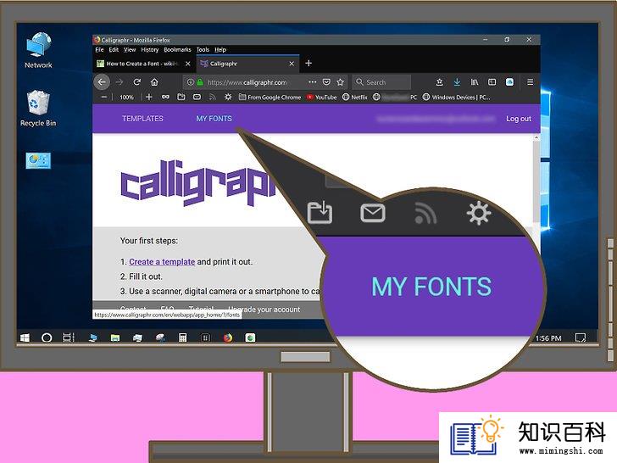Screen dimensions: 617x463
Task: Click the calligraphr logo
Action: [x=198, y=182]
